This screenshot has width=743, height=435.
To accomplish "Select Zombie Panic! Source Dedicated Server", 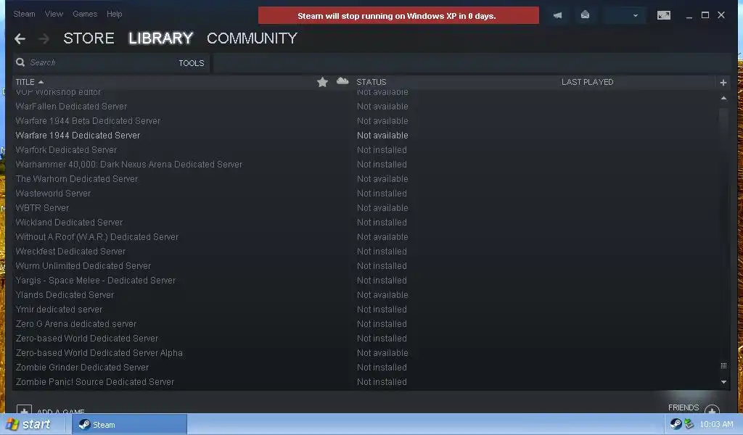I will (95, 382).
